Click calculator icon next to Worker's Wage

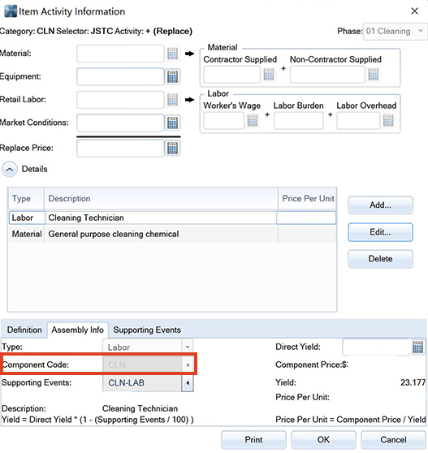pos(253,120)
